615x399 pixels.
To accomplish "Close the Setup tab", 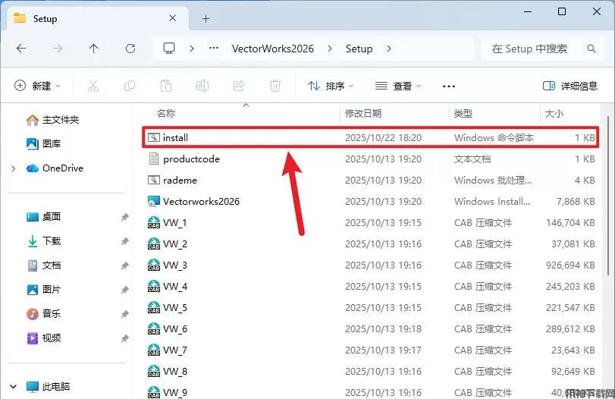I will [173, 18].
